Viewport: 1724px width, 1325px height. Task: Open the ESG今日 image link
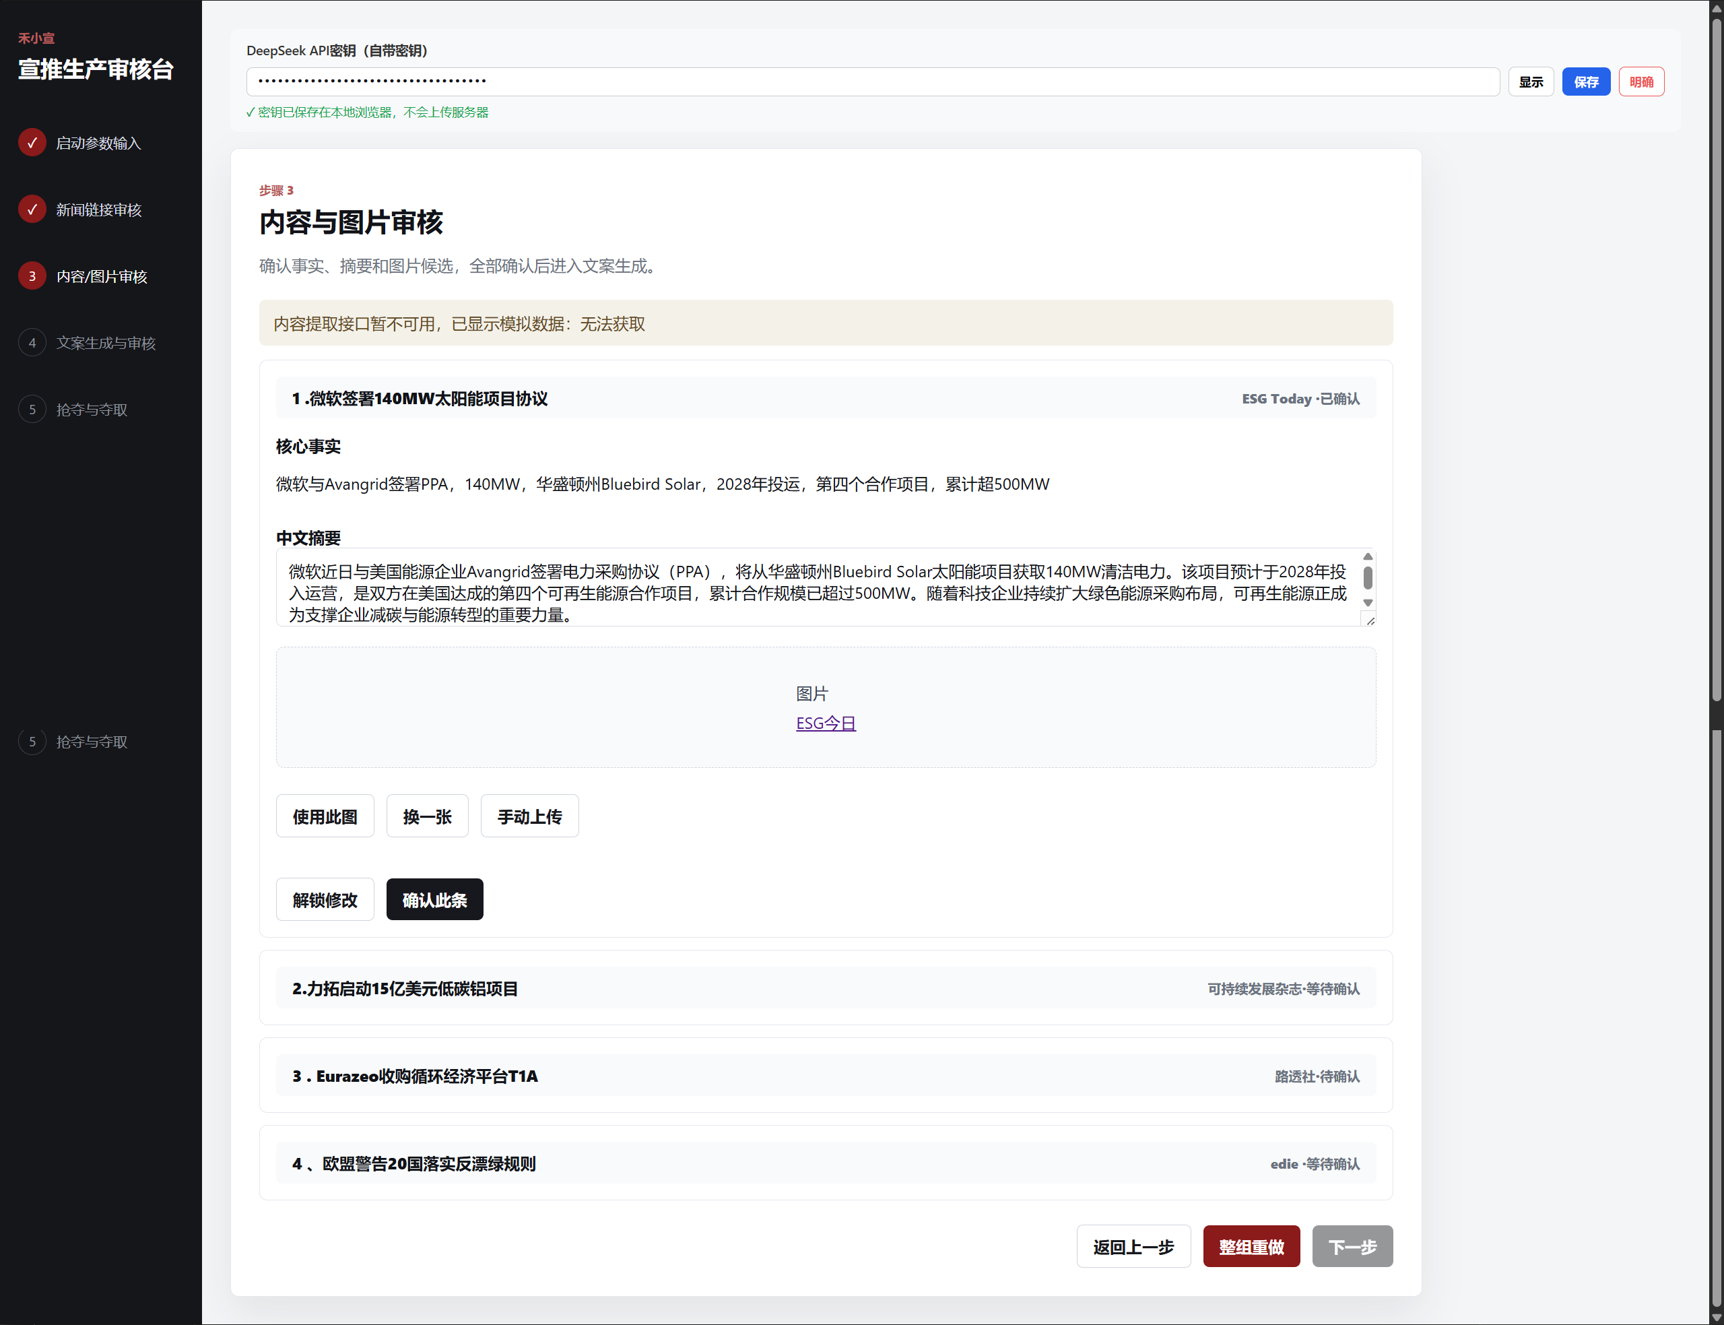[826, 723]
